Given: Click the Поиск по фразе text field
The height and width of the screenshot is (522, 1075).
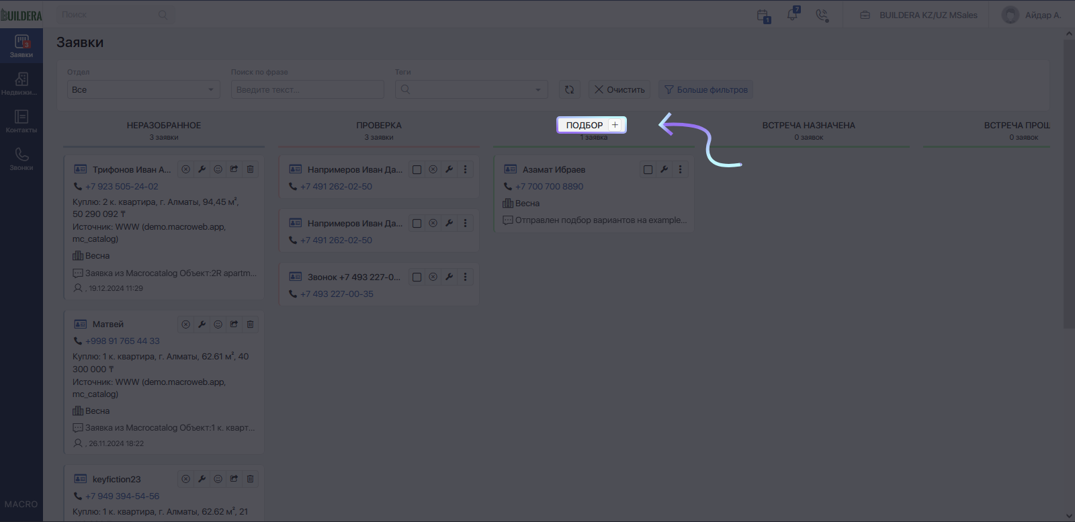Looking at the screenshot, I should (x=308, y=89).
